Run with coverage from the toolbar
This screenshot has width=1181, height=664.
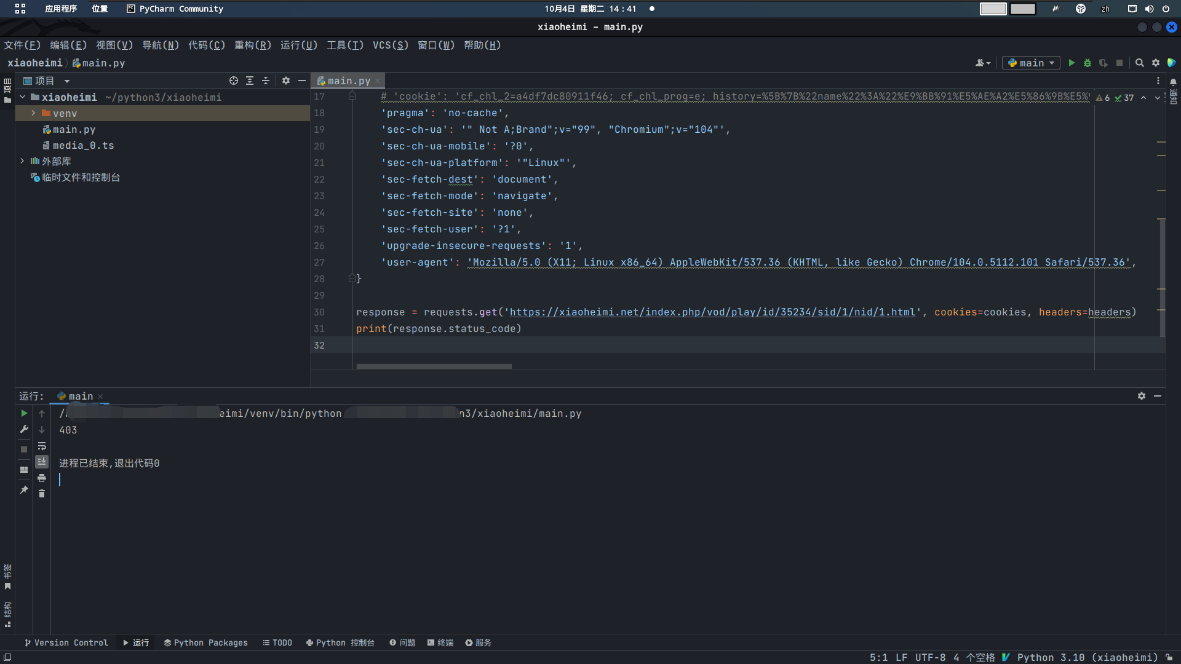click(1103, 63)
